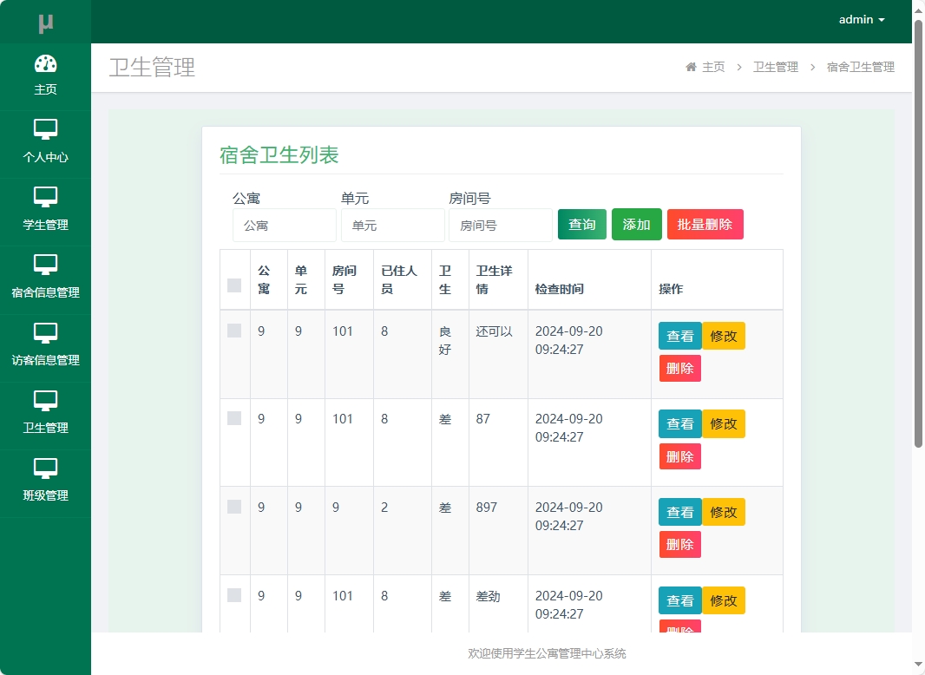Open the admin dropdown at top right
This screenshot has height=675, width=925.
click(x=862, y=19)
